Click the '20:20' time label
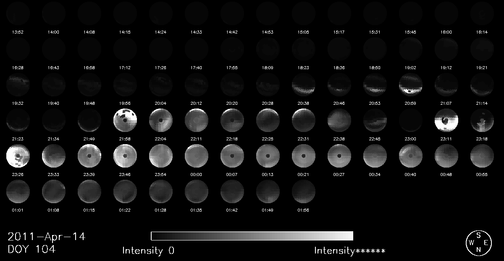Image resolution: width=504 pixels, height=261 pixels. [232, 103]
